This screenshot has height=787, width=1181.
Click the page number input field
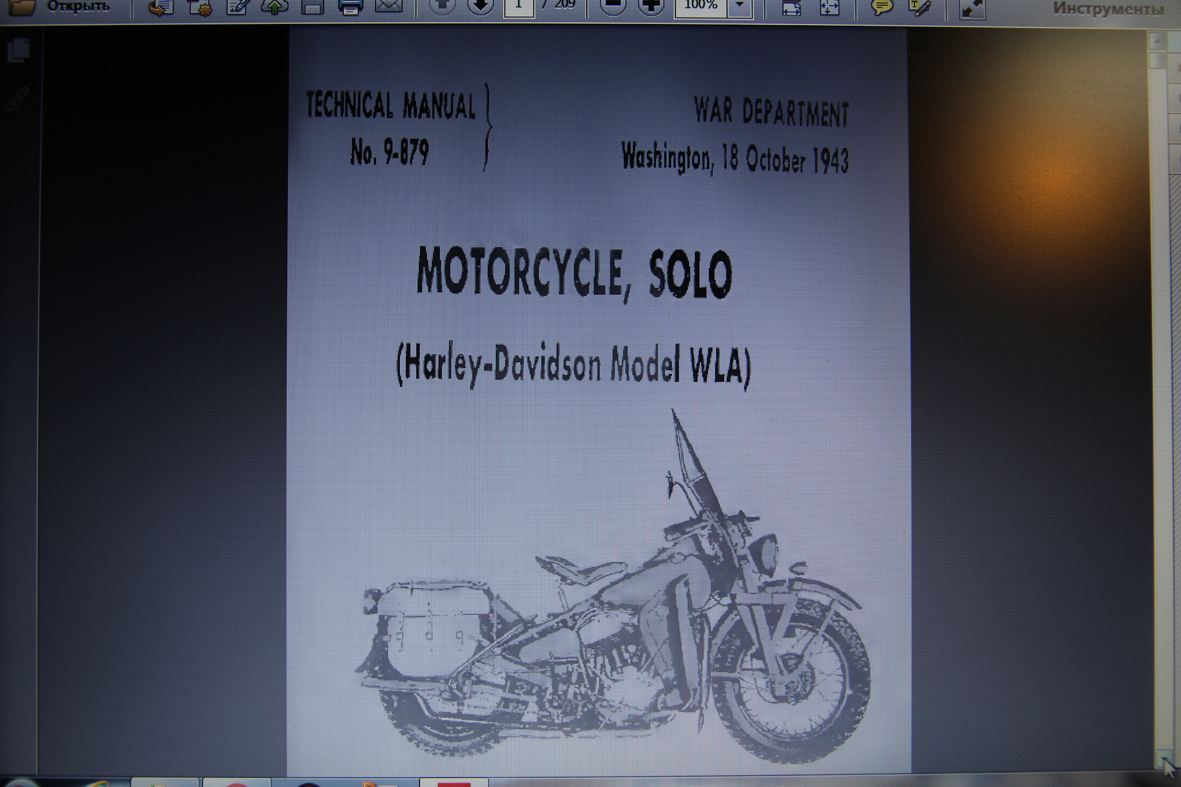click(519, 6)
